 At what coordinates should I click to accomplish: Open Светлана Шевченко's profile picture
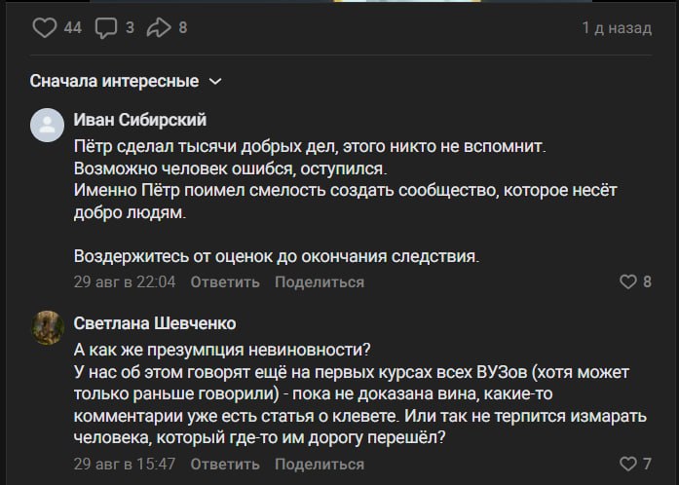point(47,328)
